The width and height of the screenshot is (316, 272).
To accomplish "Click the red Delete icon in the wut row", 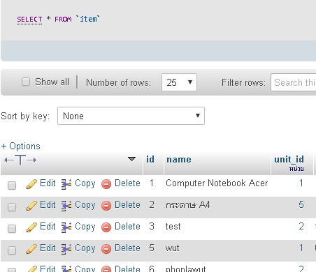I will [x=106, y=249].
